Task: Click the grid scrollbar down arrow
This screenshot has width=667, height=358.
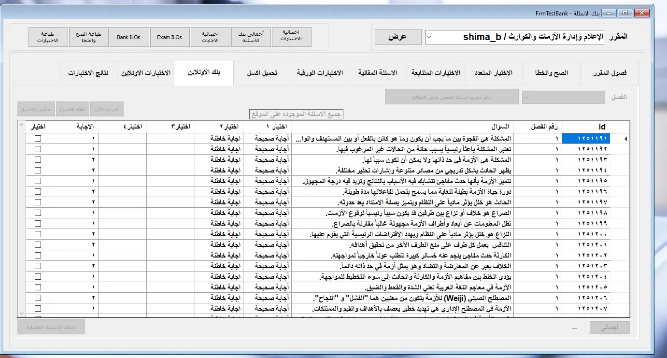Action: point(21,313)
